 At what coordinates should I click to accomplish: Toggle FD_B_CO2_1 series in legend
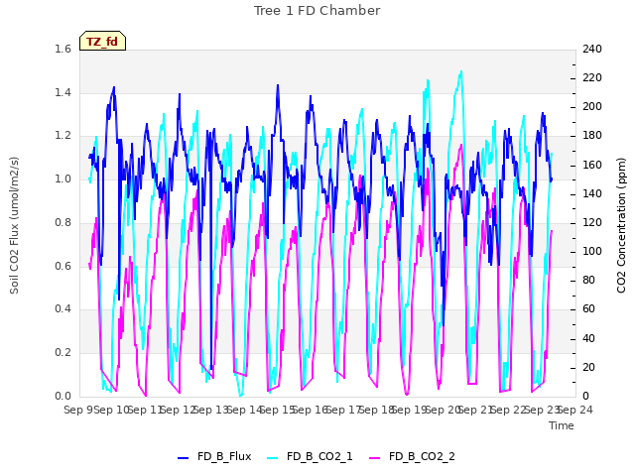click(x=310, y=456)
